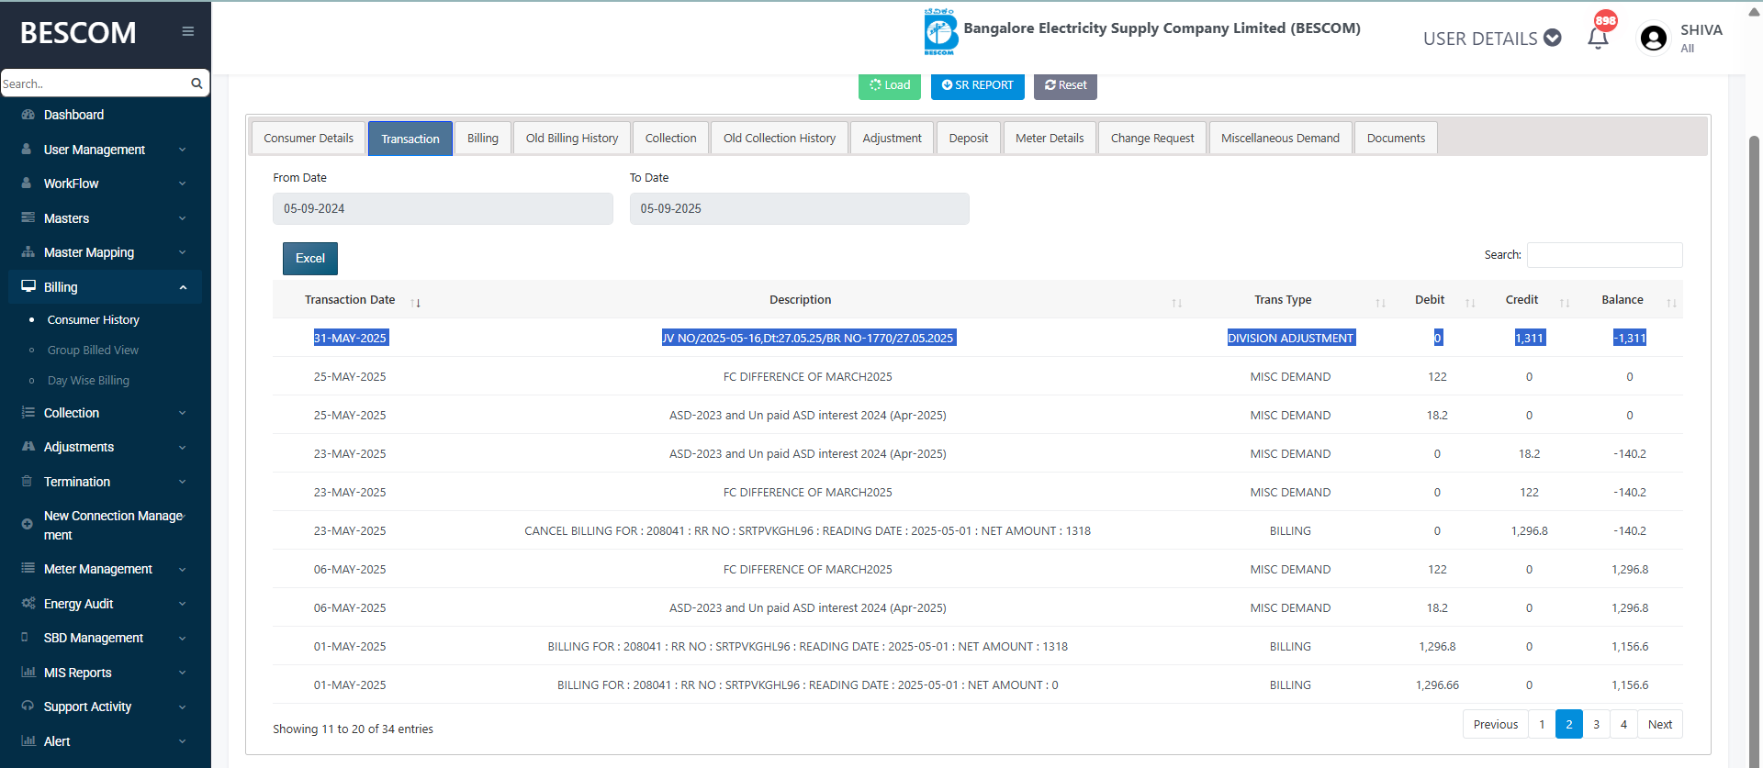This screenshot has width=1763, height=768.
Task: Click the Collection list icon
Action: (28, 413)
